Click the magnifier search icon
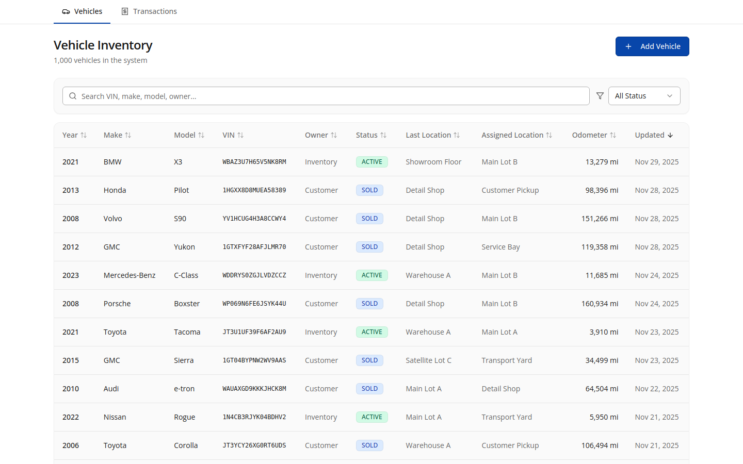Image resolution: width=743 pixels, height=464 pixels. tap(73, 96)
